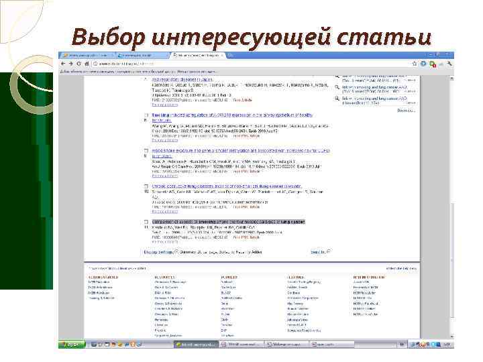The width and height of the screenshot is (483, 362).
Task: Activate the Chrome window button on the taskbar
Action: coord(196,345)
